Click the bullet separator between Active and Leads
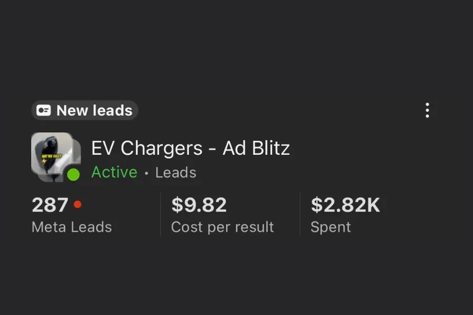473x315 pixels. [x=146, y=173]
